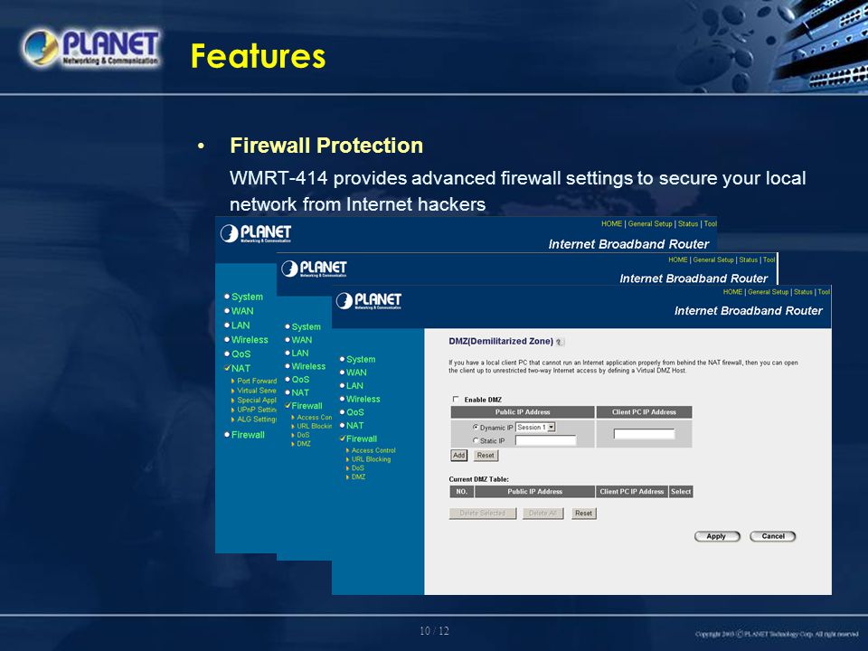Select QoS in back window sidebar
Image resolution: width=868 pixels, height=651 pixels.
pos(241,354)
